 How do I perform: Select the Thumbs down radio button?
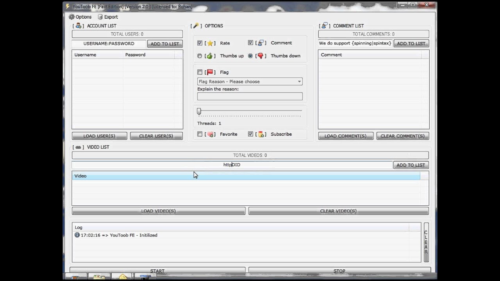(x=250, y=56)
